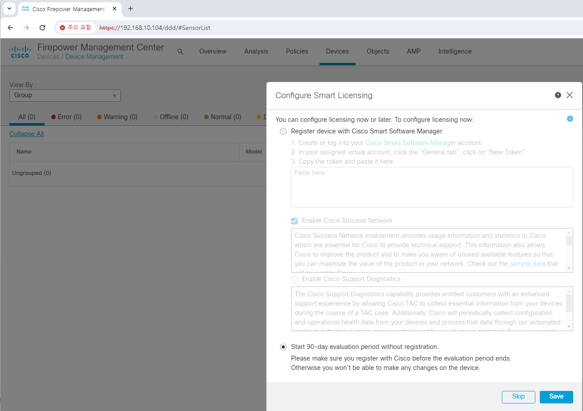
Task: Close the Configure Smart Licensing dialog
Action: (570, 95)
